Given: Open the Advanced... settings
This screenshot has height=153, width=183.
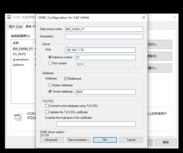Looking at the screenshot, I should pos(52,140).
